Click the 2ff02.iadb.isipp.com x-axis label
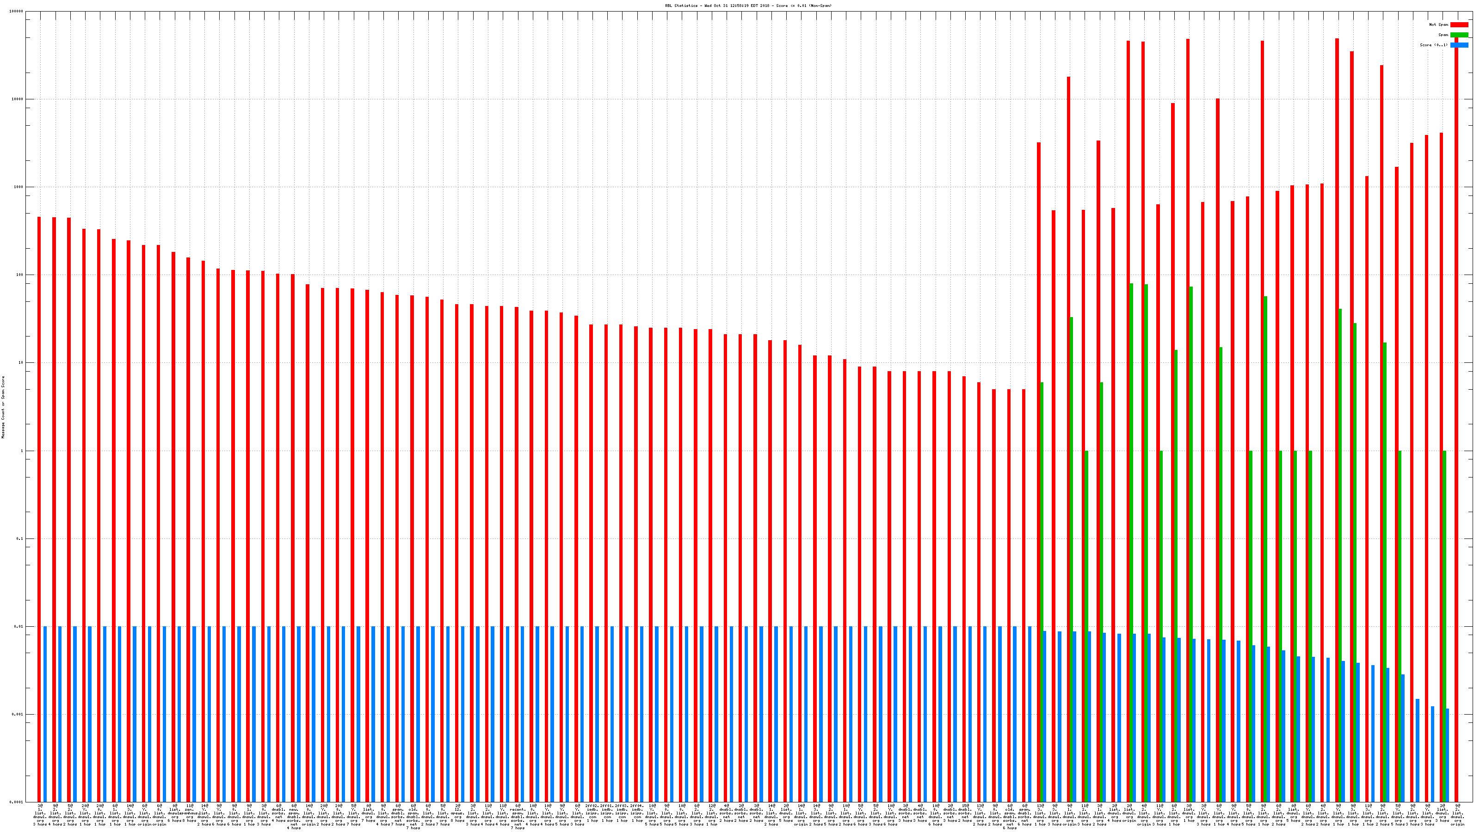This screenshot has height=832, width=1480. tap(592, 813)
